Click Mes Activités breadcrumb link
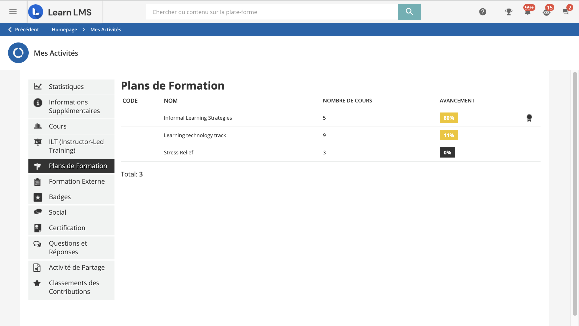 click(x=106, y=30)
